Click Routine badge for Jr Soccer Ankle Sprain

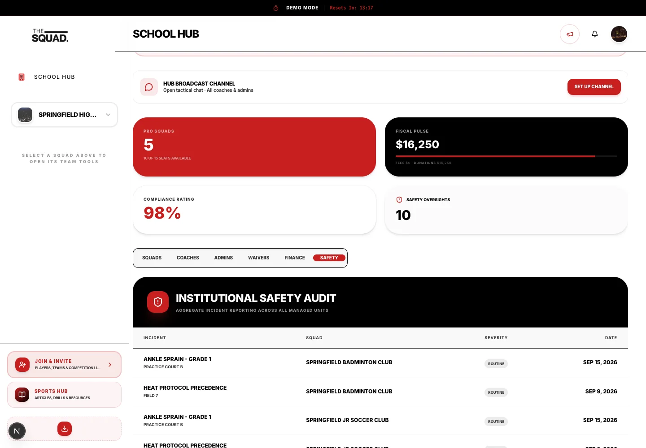(x=496, y=422)
